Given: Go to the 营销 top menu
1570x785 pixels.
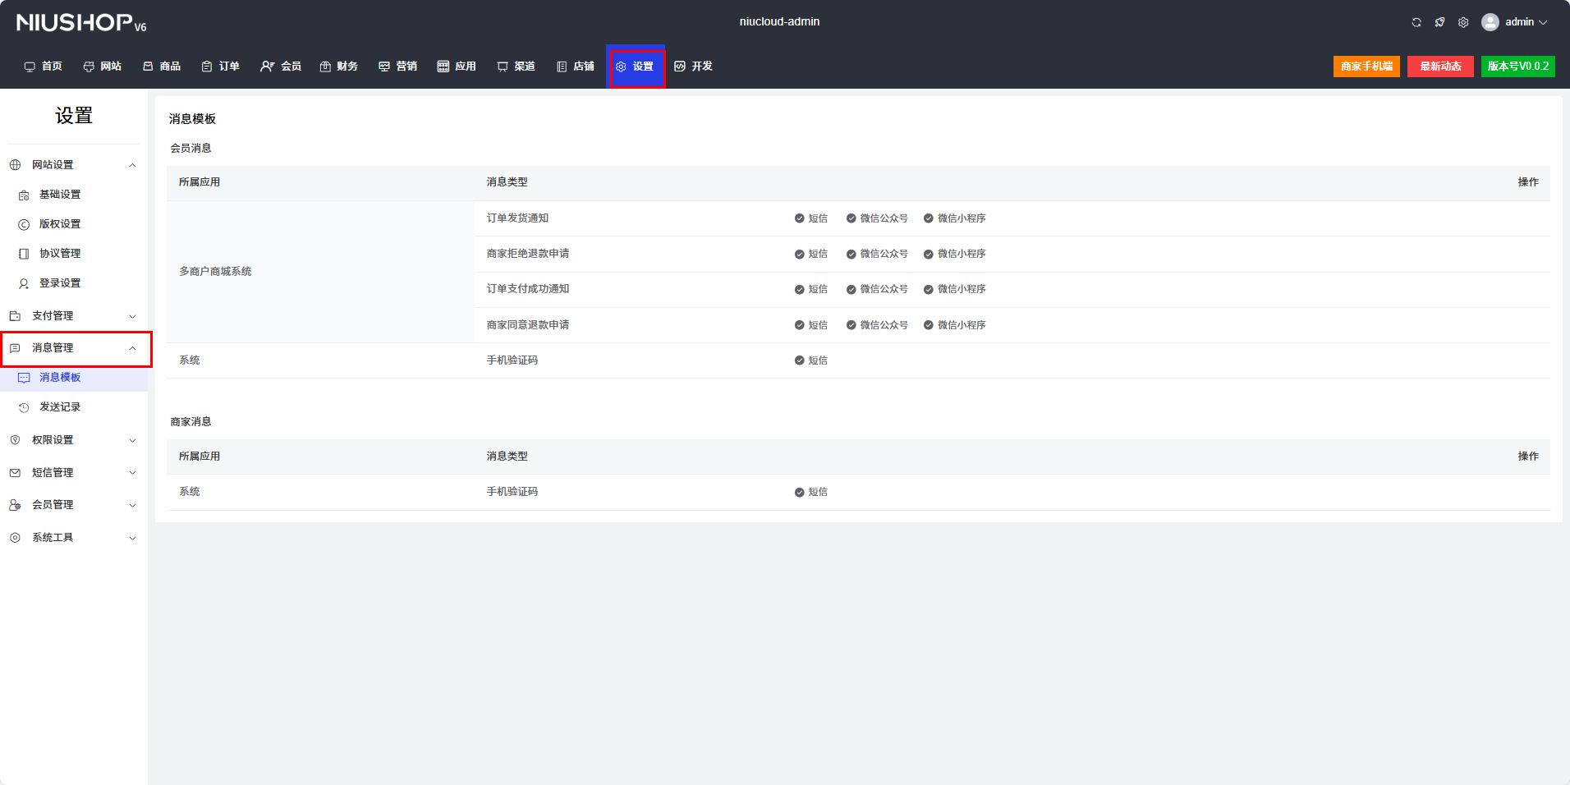Looking at the screenshot, I should [x=398, y=67].
